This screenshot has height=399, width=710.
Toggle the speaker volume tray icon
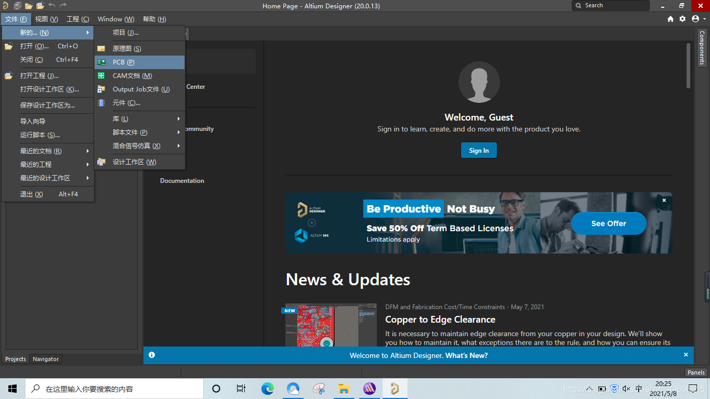626,389
